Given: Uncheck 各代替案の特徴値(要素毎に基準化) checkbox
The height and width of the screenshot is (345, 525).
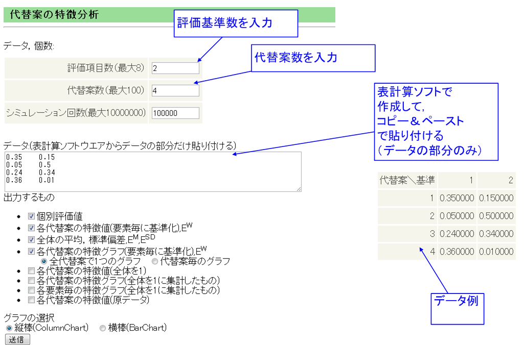Looking at the screenshot, I should pos(31,228).
